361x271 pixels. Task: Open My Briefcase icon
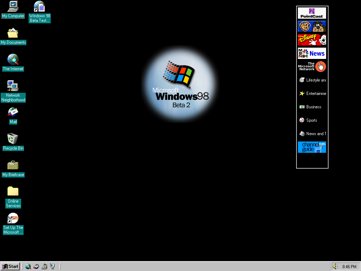click(13, 165)
